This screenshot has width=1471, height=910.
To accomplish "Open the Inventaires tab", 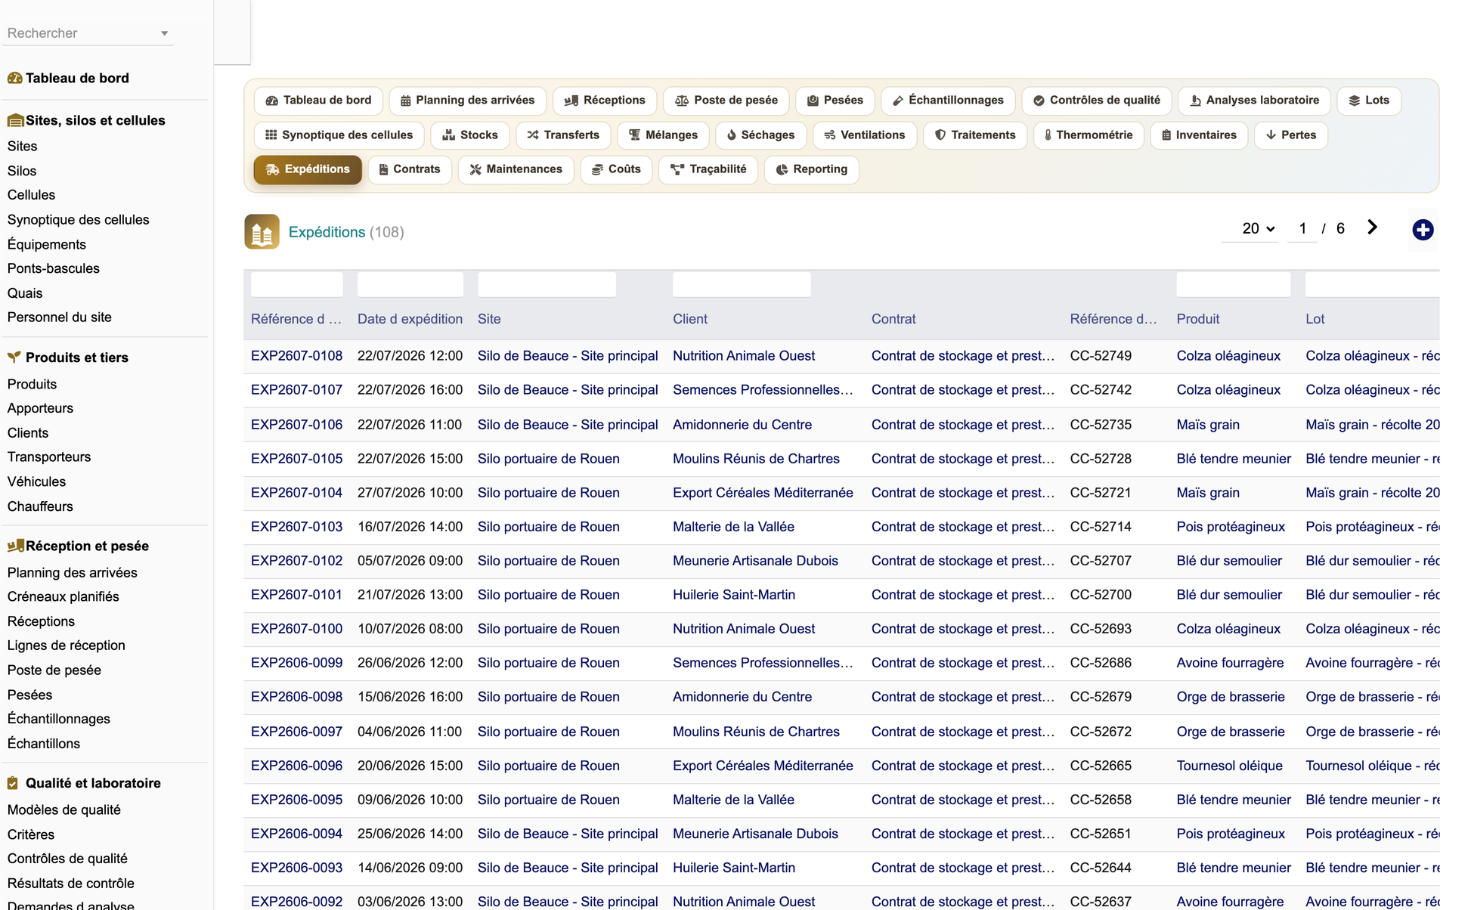I will click(x=1199, y=135).
